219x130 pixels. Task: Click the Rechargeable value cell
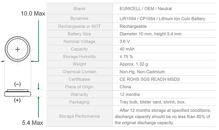(x=164, y=26)
